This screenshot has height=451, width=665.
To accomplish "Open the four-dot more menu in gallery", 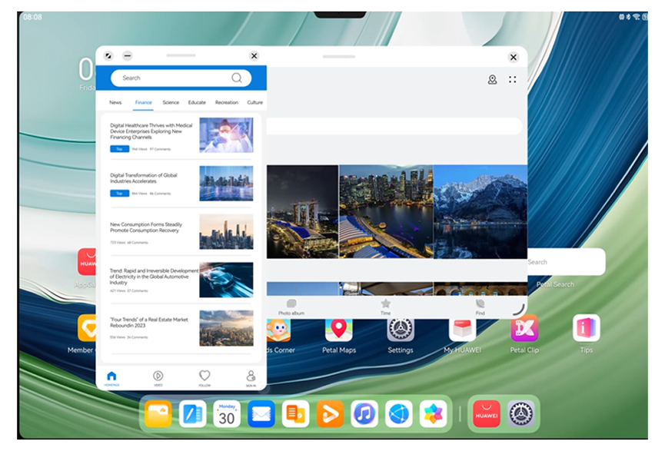I will pyautogui.click(x=513, y=79).
